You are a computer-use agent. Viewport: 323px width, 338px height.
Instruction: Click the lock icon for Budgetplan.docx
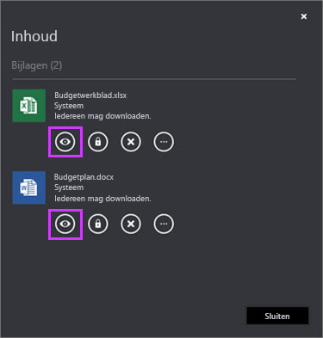click(98, 224)
